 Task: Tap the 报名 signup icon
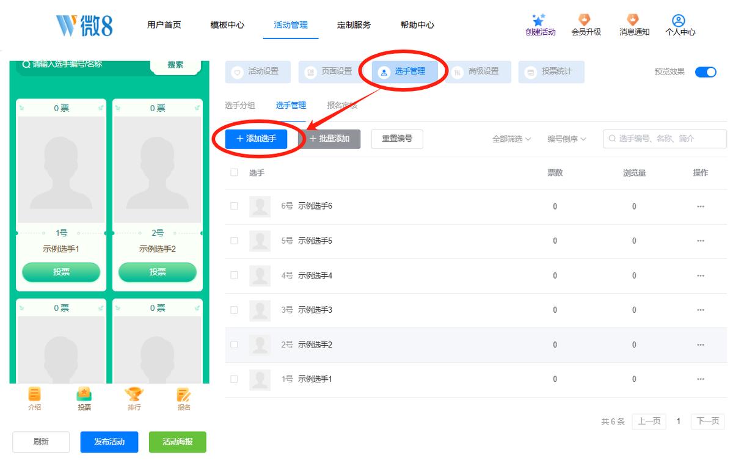(183, 395)
